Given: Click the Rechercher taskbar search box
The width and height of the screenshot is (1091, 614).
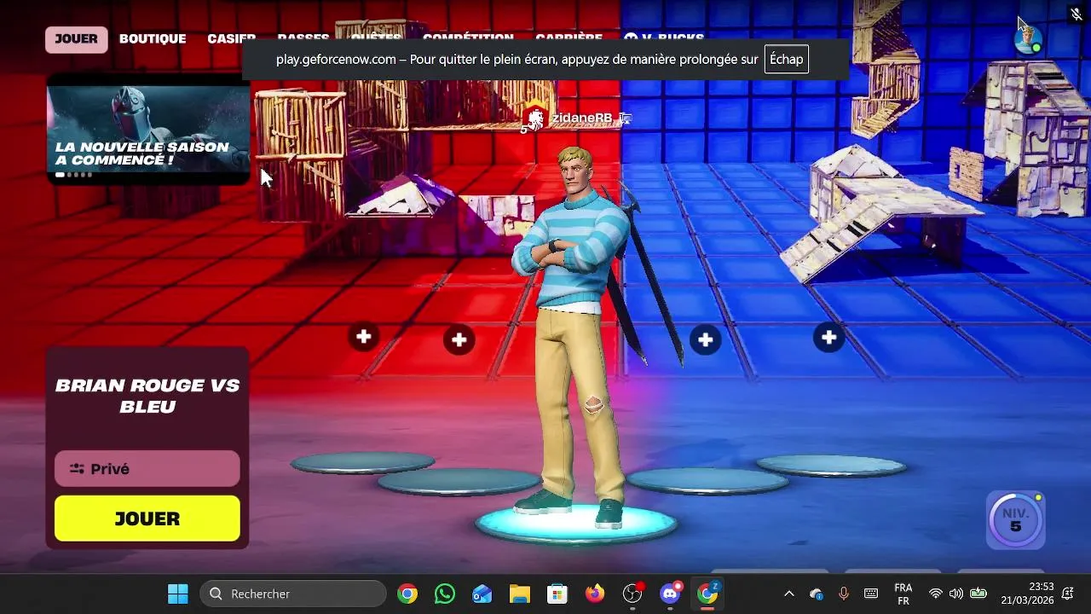Looking at the screenshot, I should 293,594.
